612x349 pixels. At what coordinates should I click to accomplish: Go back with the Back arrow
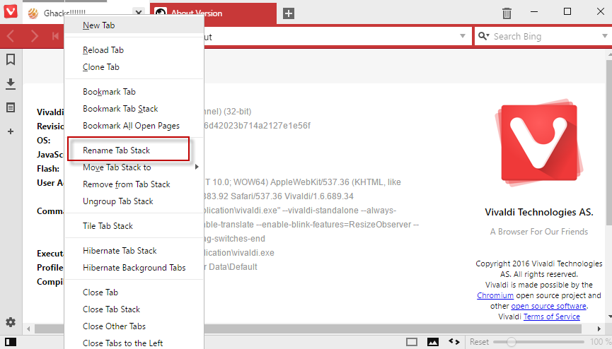[x=11, y=36]
